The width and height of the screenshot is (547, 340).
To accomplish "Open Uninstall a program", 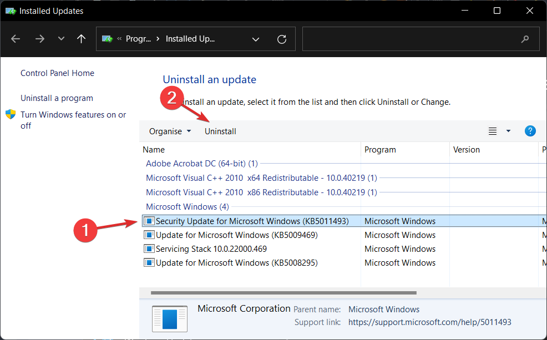I will pyautogui.click(x=57, y=98).
